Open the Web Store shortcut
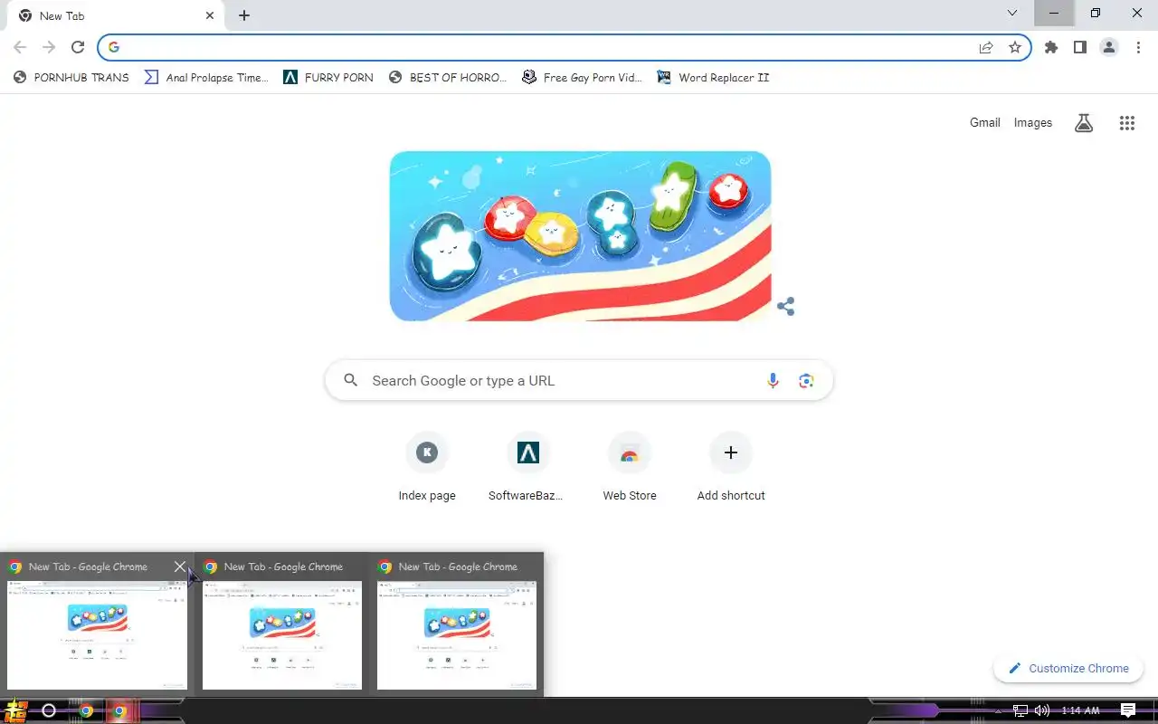The width and height of the screenshot is (1158, 724). point(630,467)
